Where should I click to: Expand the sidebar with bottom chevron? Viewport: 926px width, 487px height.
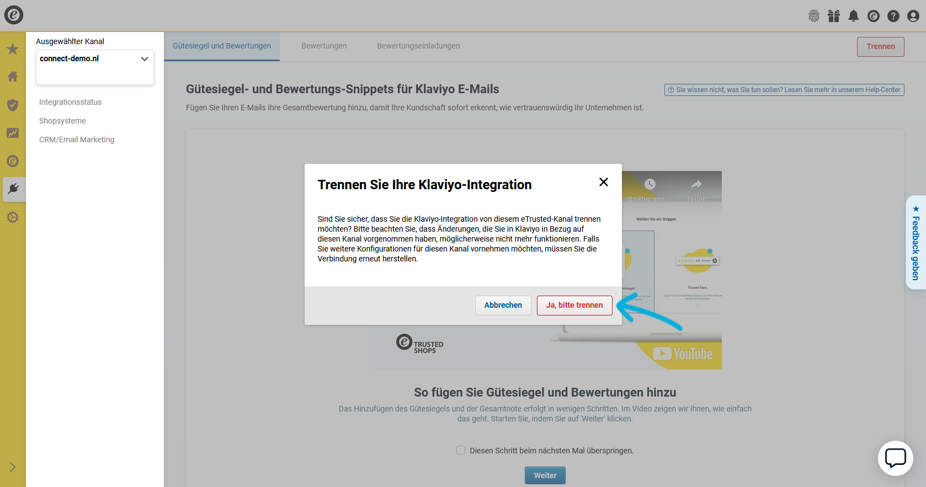click(x=13, y=467)
